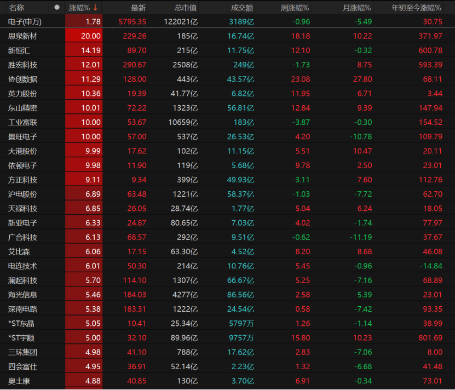
Task: Open the 电子(申万) index row
Action: click(x=25, y=21)
